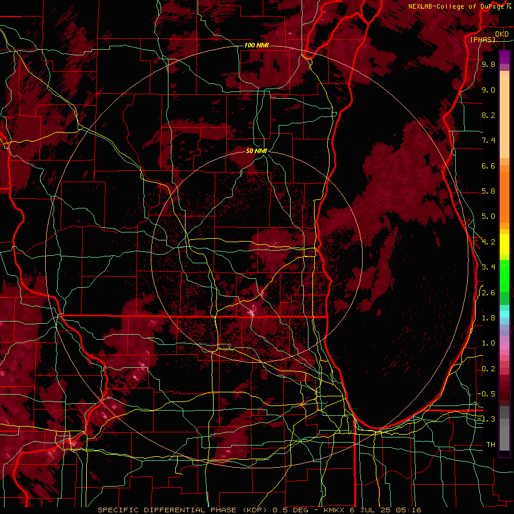The image size is (514, 514).
Task: Click the 2.6 scale value
Action: pyautogui.click(x=488, y=293)
